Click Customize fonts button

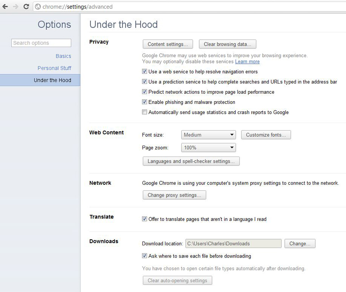click(x=266, y=135)
